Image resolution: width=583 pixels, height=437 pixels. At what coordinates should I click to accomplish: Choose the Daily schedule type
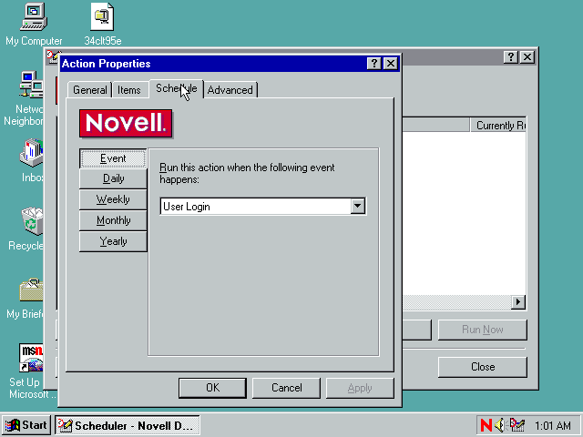[x=113, y=178]
